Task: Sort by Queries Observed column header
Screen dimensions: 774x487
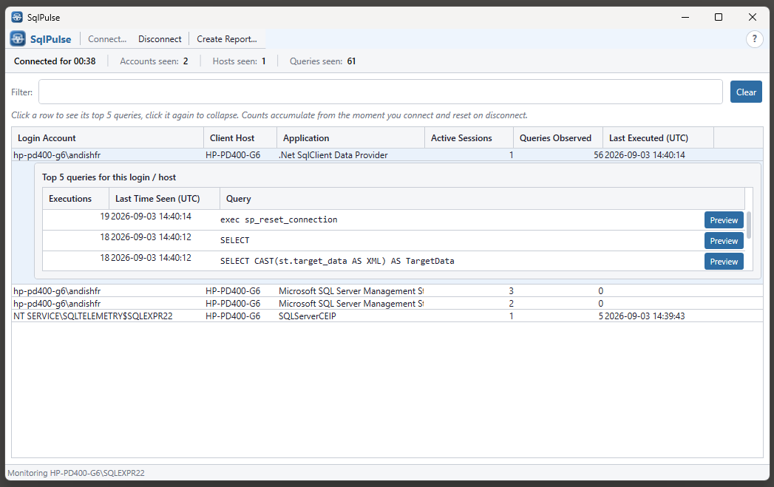Action: pos(558,138)
